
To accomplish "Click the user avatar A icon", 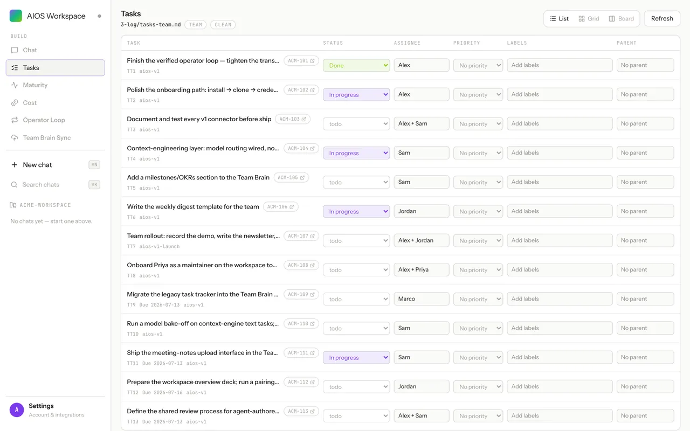I will pyautogui.click(x=17, y=410).
